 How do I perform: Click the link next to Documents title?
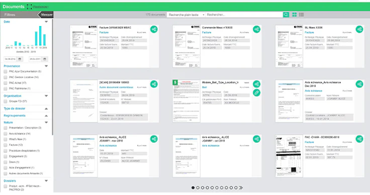point(40,7)
